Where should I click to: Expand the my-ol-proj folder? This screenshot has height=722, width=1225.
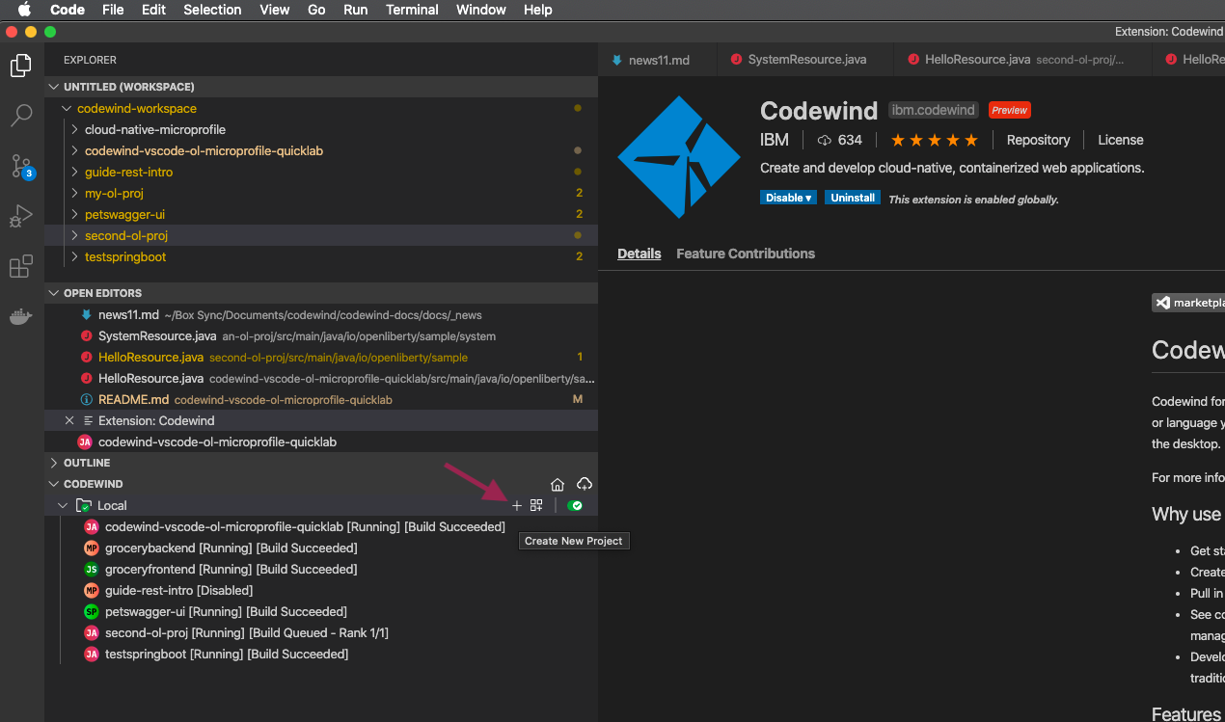click(75, 193)
